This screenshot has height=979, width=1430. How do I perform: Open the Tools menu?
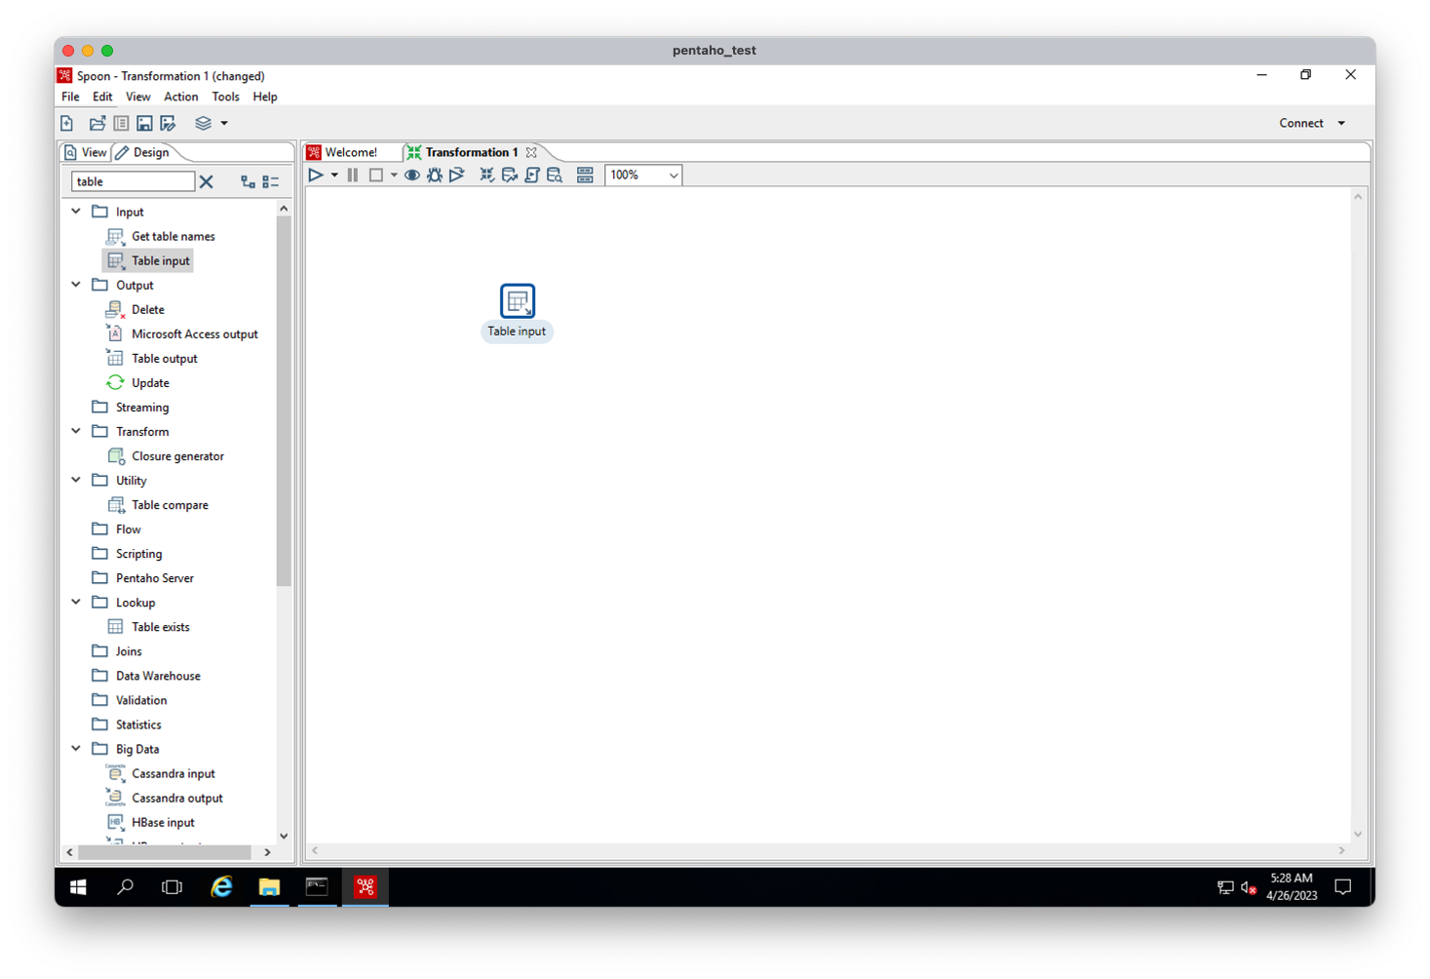point(225,98)
